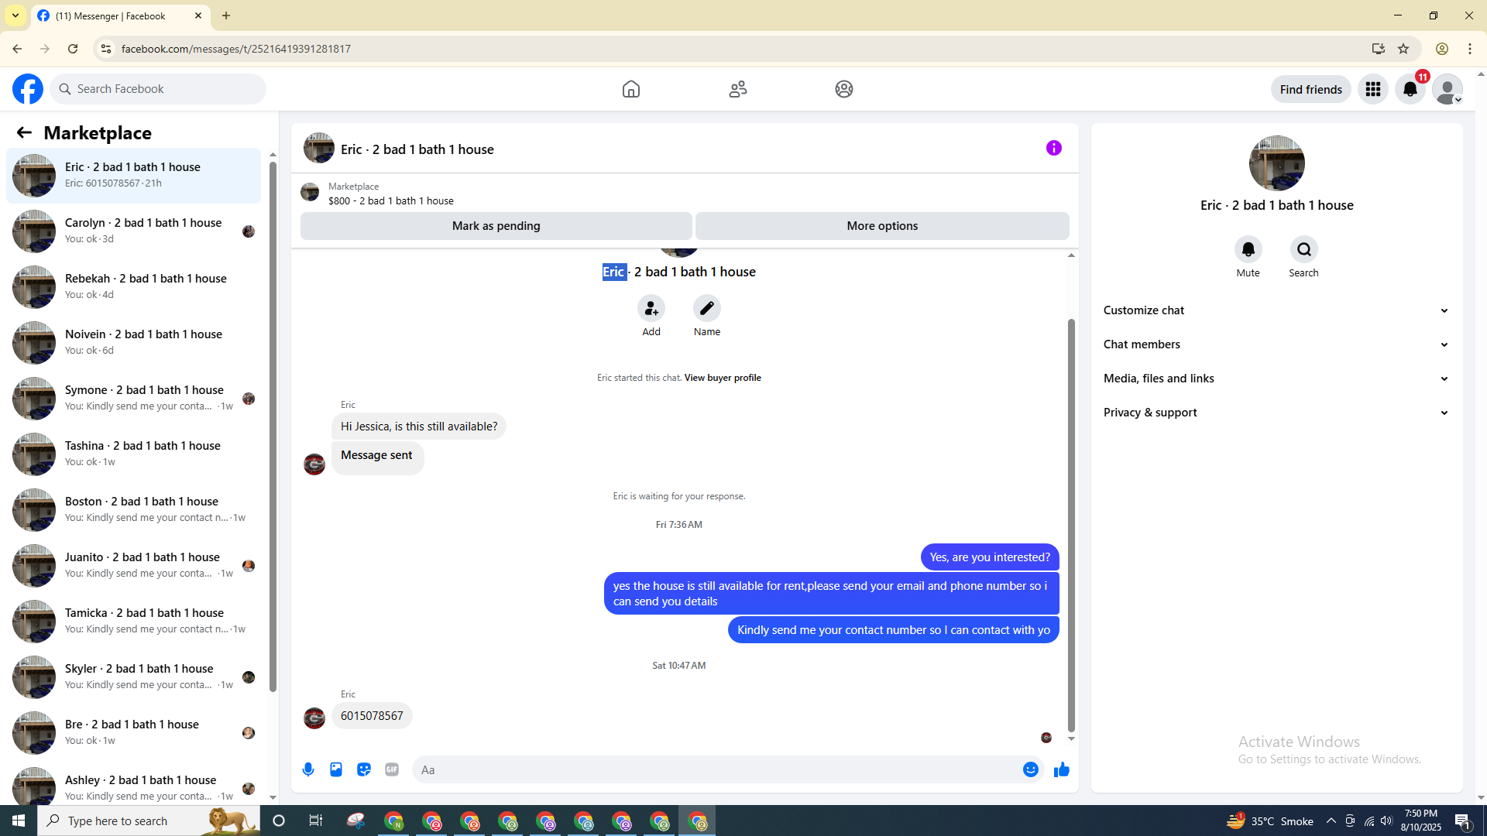Open the Friends tab in header
This screenshot has height=836, width=1487.
click(737, 89)
